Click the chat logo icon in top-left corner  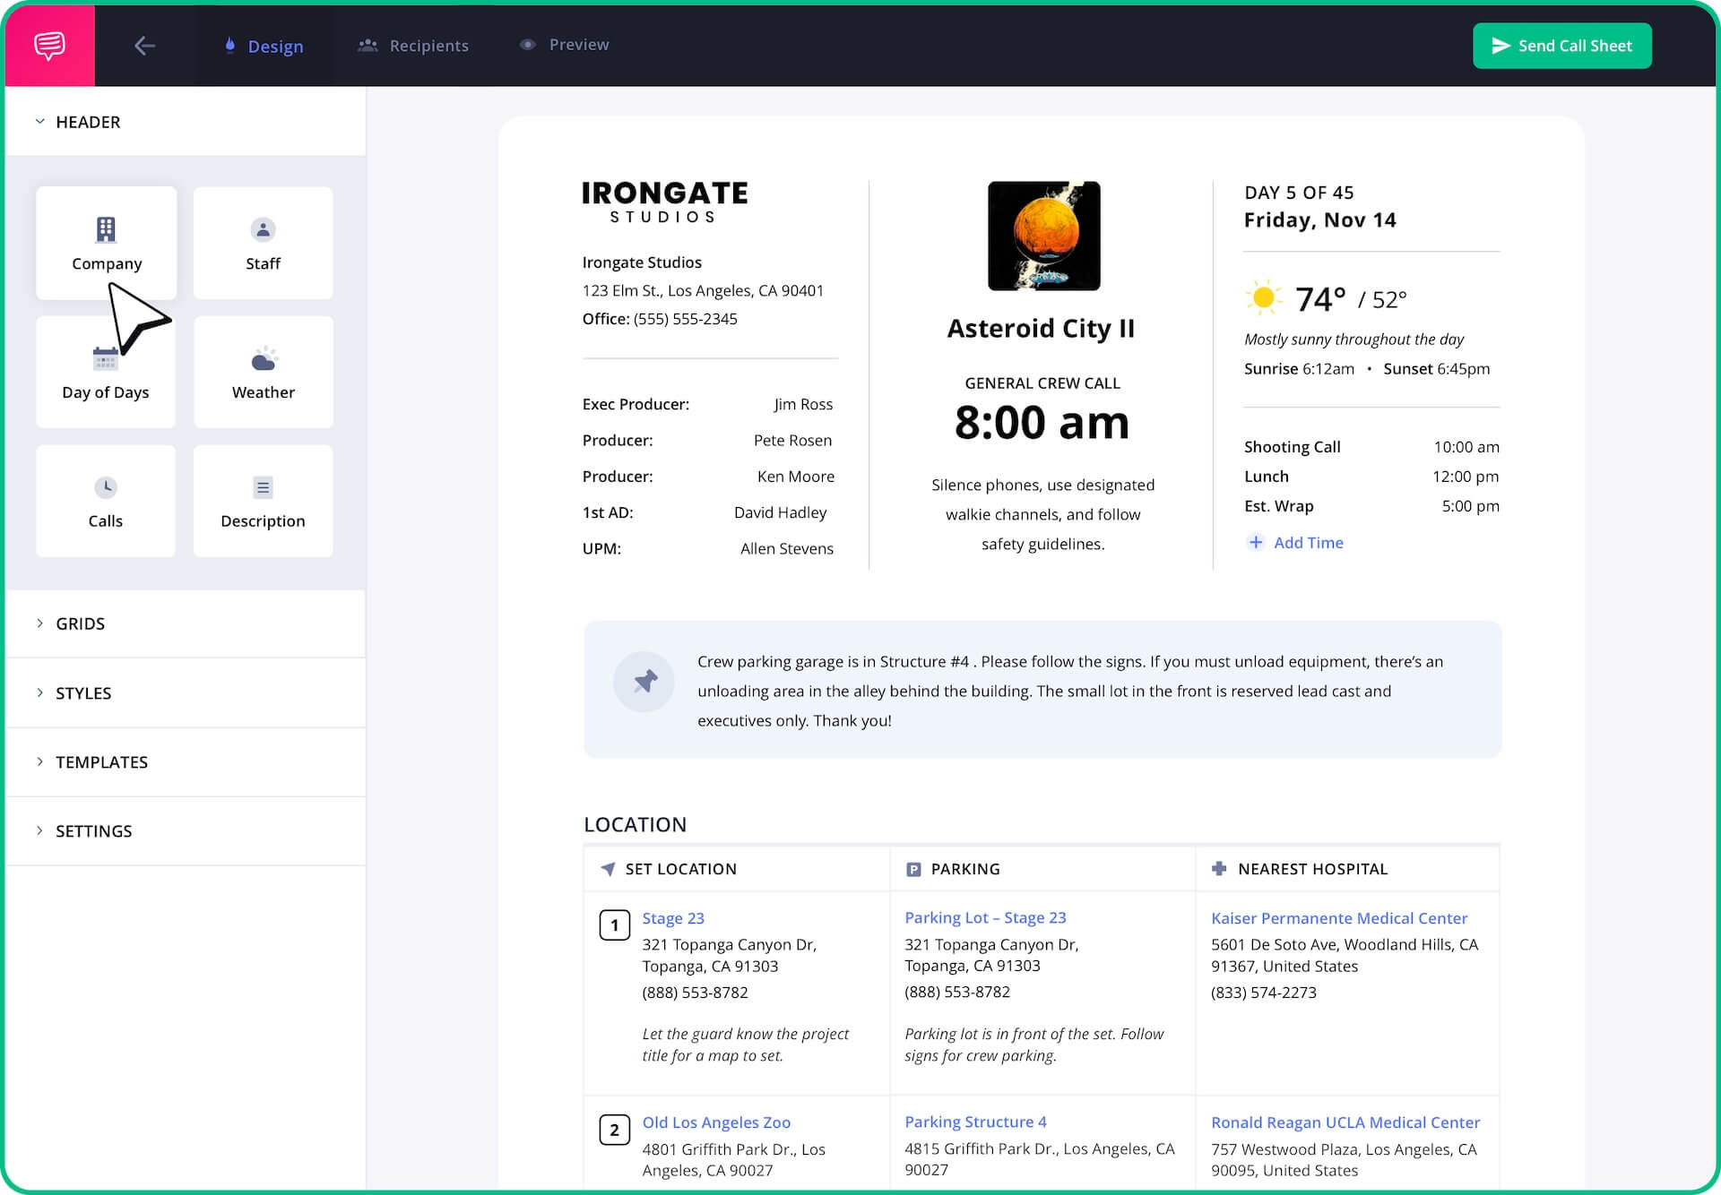point(49,45)
